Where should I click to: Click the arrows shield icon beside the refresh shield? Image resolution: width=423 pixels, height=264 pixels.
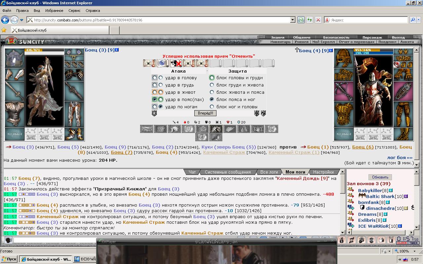click(x=256, y=113)
